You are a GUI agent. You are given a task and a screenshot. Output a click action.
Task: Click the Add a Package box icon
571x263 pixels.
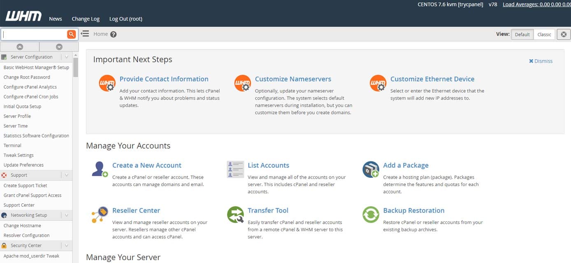click(x=371, y=169)
